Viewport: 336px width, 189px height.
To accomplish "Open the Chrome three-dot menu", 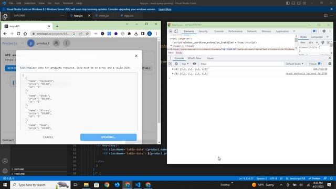I will [156, 34].
